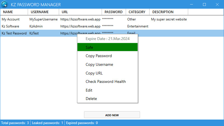224x126 pixels.
Task: Minimize the KZ Password Manager window
Action: [192, 4]
